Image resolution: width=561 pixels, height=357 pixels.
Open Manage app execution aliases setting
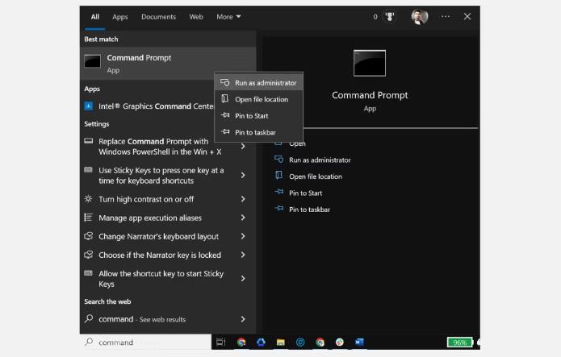(x=150, y=218)
